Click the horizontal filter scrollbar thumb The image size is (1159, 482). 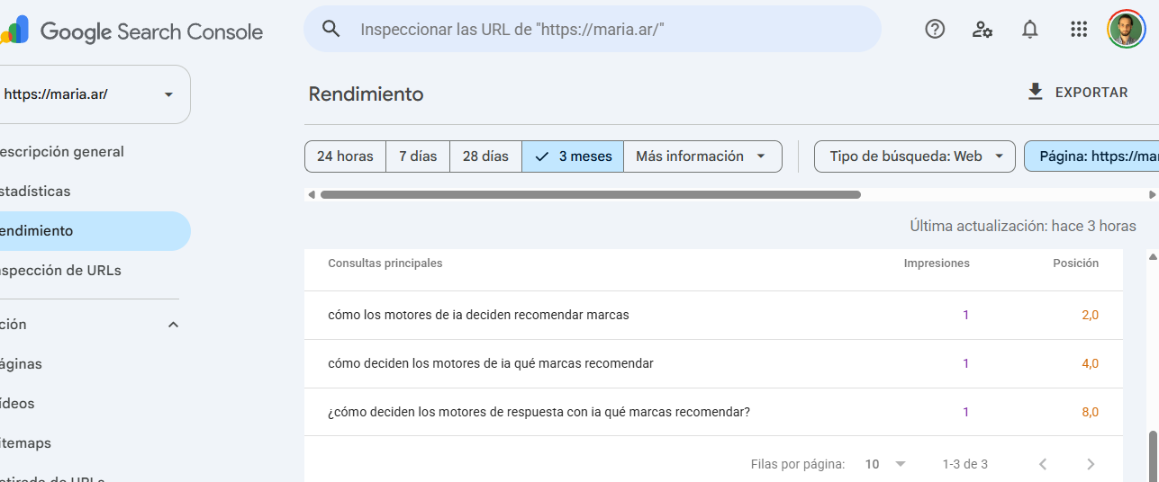591,194
